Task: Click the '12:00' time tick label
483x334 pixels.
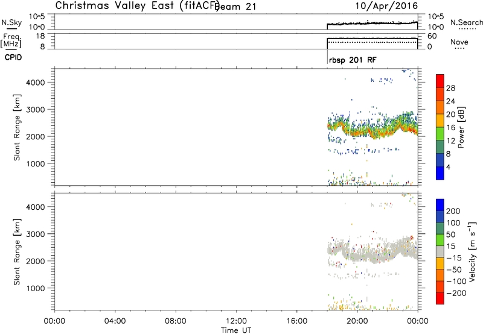Action: [236, 321]
